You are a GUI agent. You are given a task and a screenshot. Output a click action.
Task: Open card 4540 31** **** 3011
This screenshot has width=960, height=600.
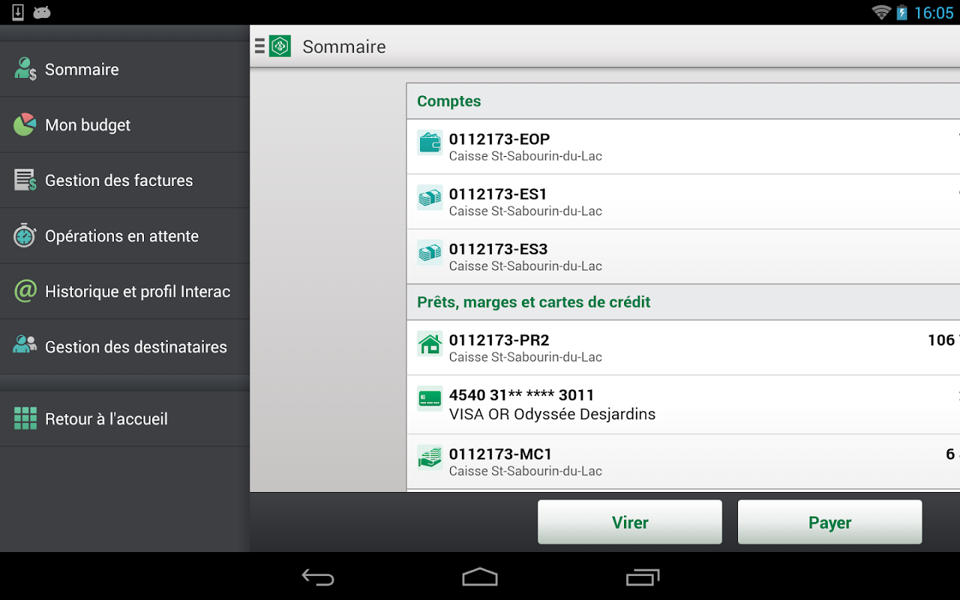click(683, 405)
